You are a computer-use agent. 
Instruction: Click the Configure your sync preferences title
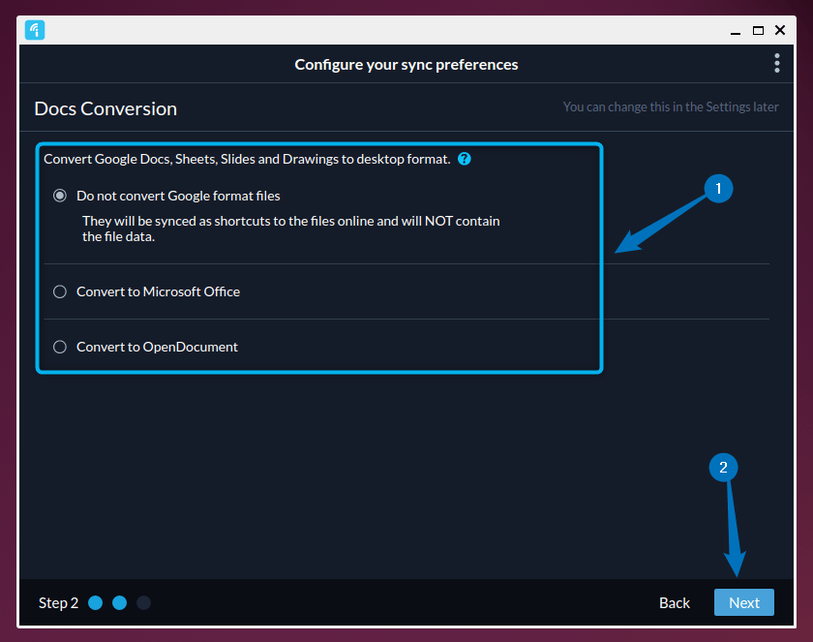coord(406,64)
